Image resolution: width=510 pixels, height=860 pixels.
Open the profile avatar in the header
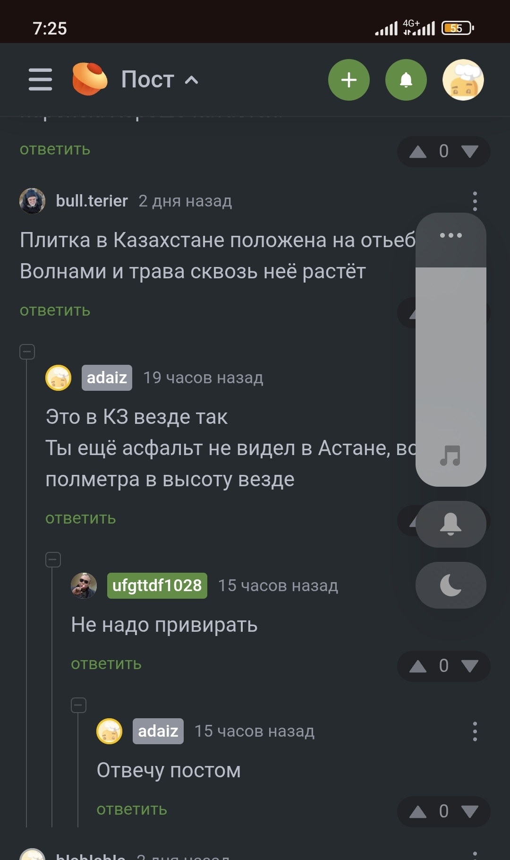click(x=463, y=80)
